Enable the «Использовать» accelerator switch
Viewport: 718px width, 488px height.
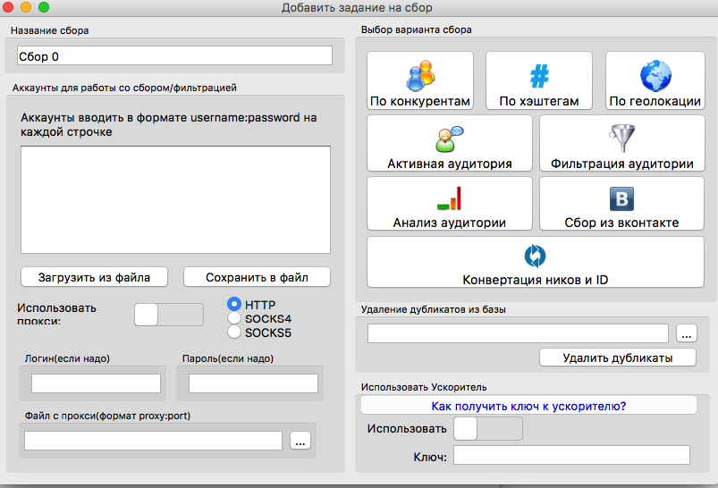pyautogui.click(x=488, y=429)
